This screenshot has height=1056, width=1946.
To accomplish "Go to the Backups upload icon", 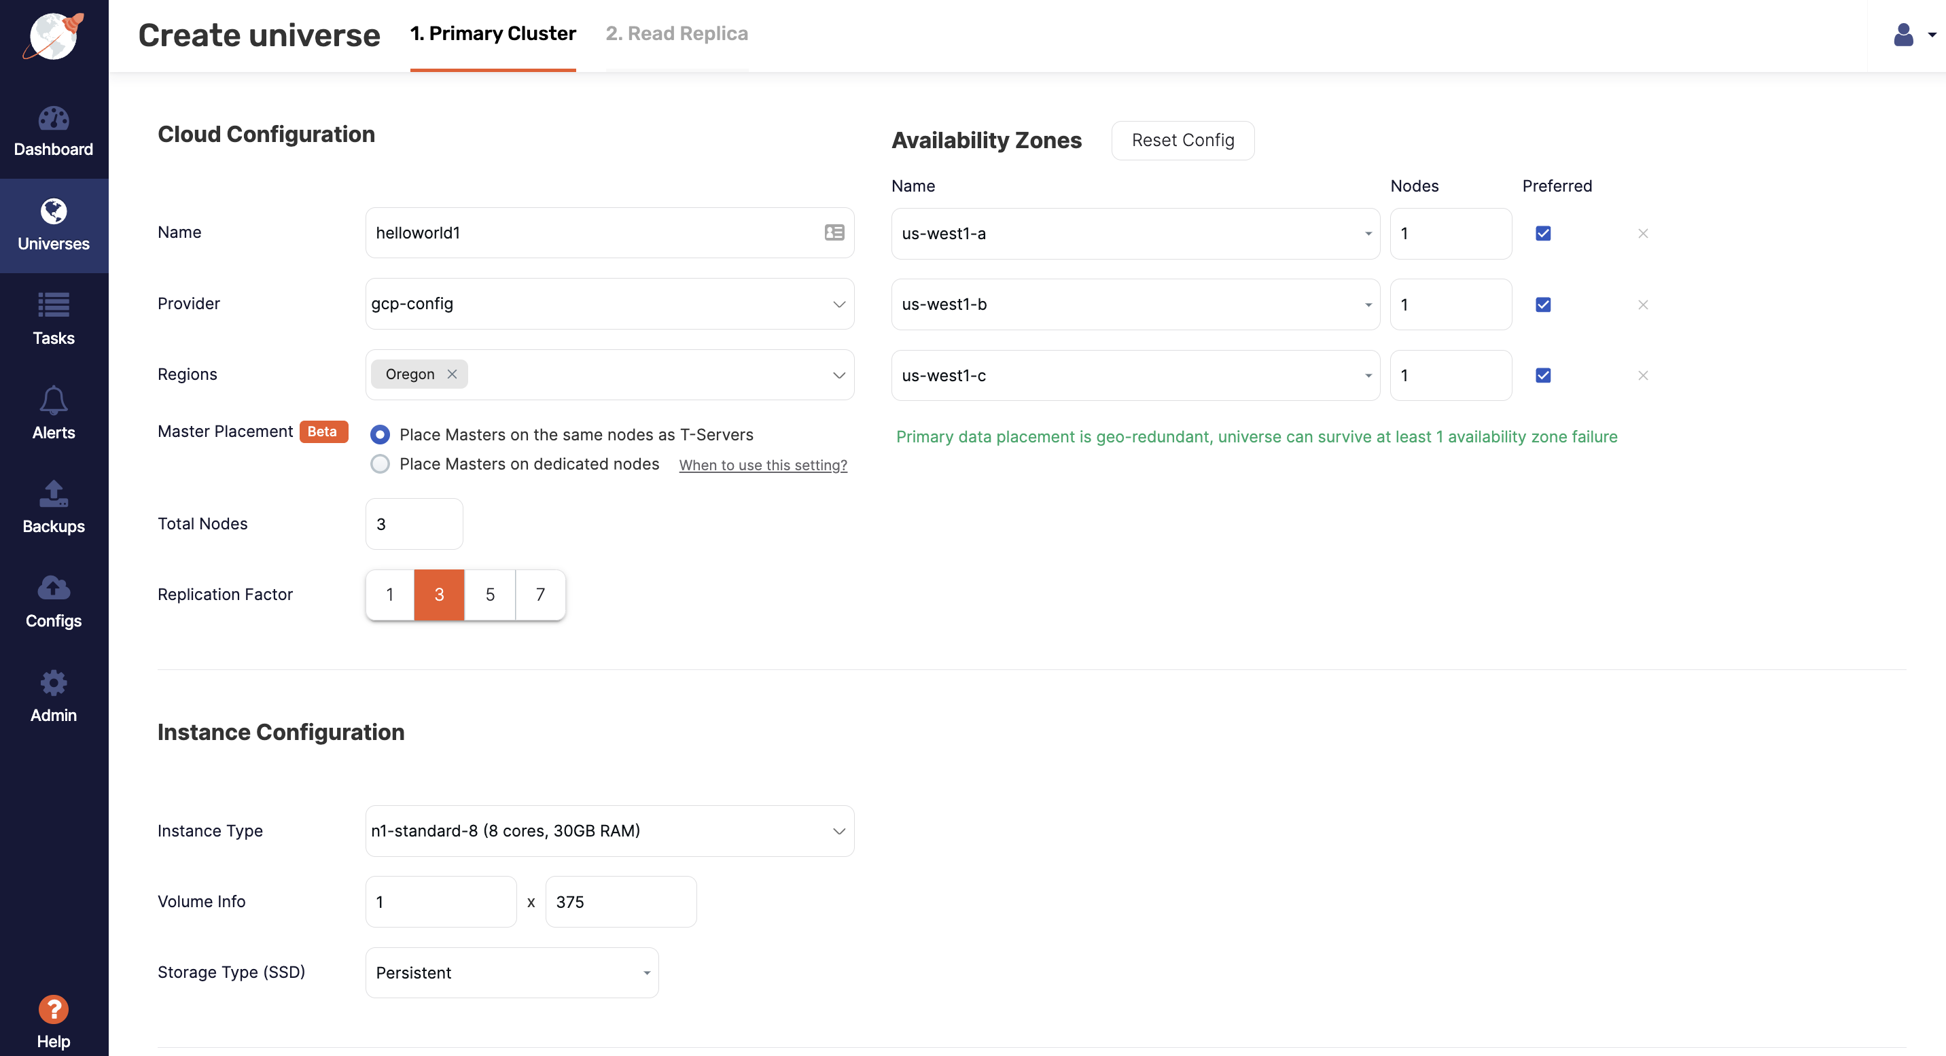I will click(54, 494).
